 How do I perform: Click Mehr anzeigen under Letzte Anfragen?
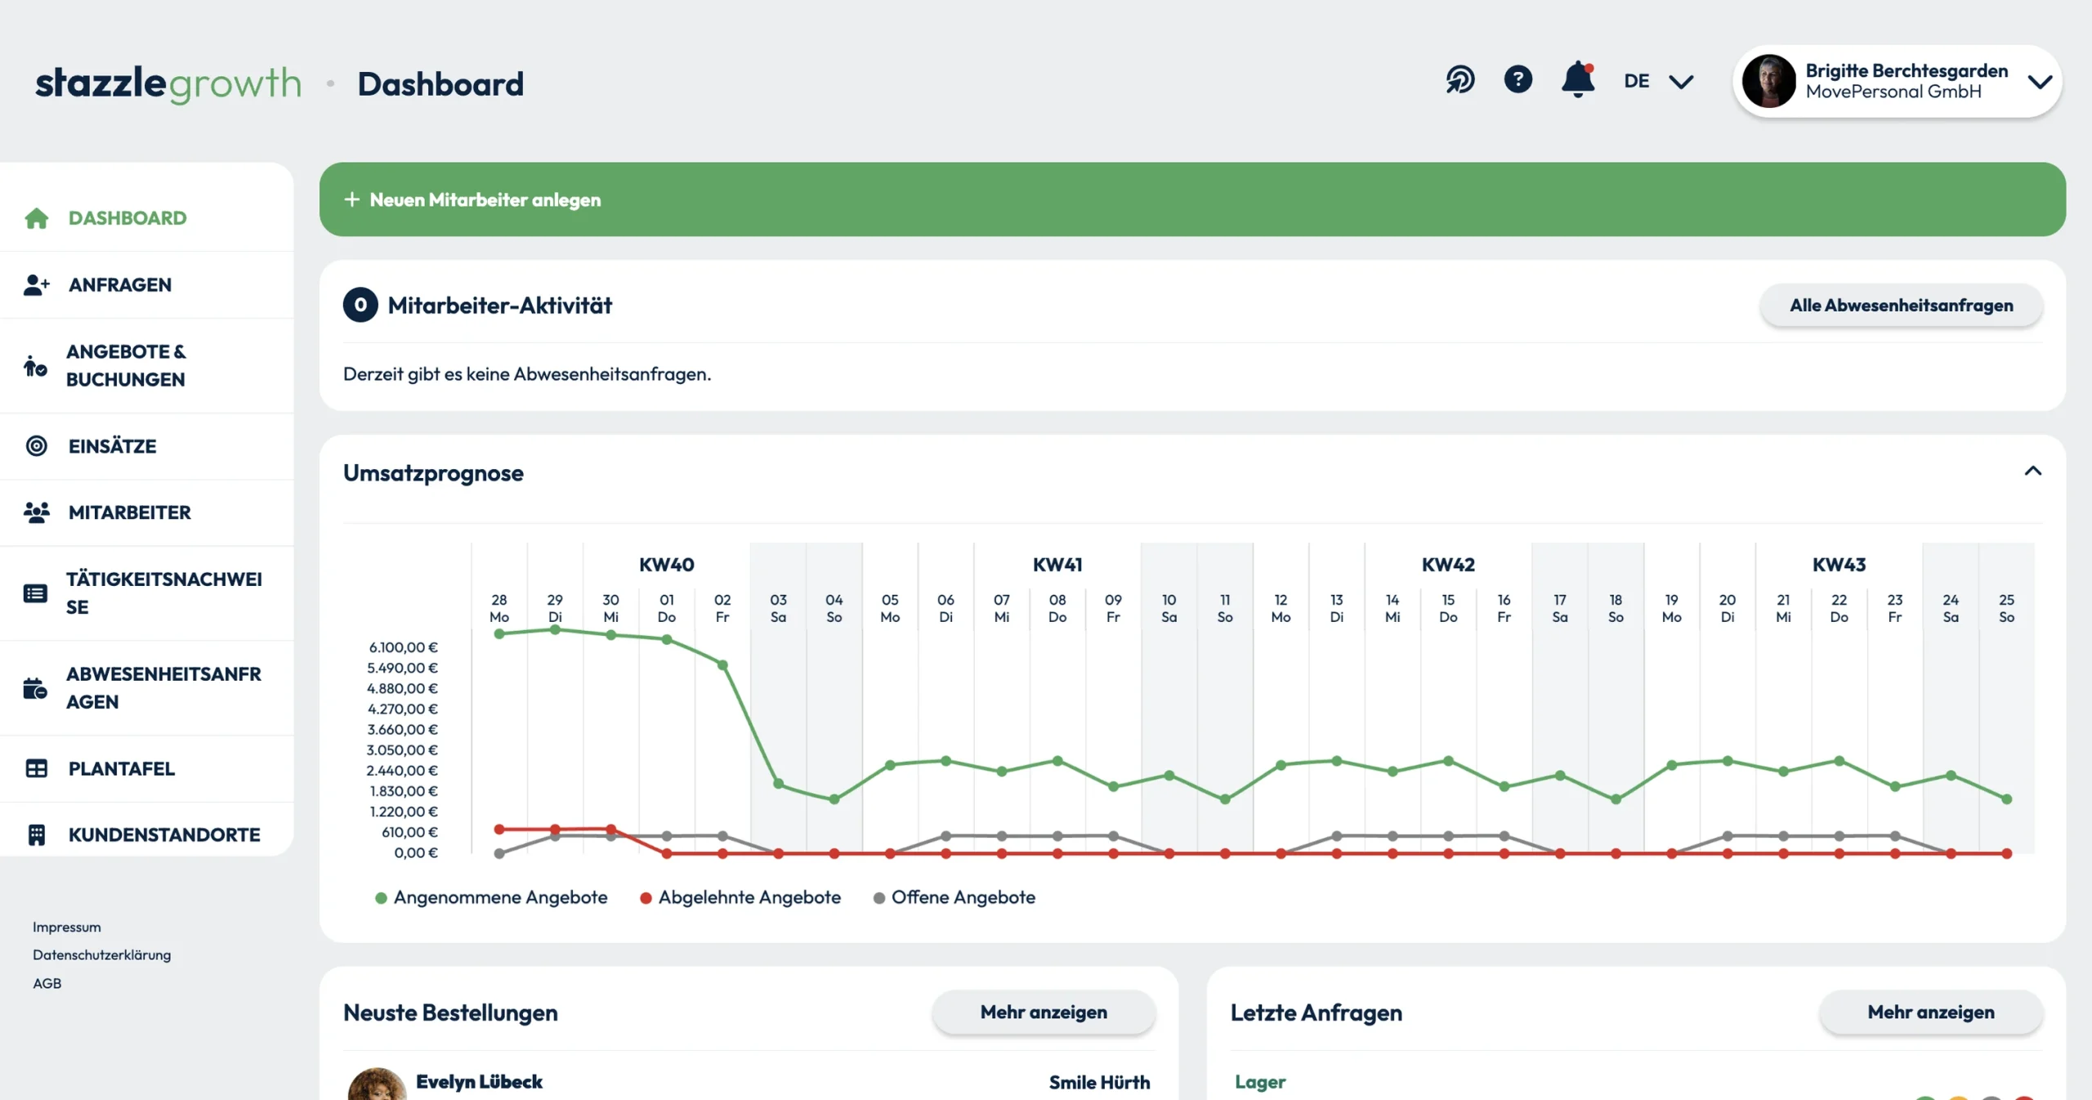[x=1930, y=1012]
